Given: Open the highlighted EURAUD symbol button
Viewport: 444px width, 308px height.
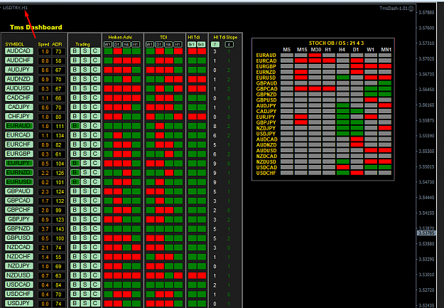Looking at the screenshot, I should (x=19, y=126).
